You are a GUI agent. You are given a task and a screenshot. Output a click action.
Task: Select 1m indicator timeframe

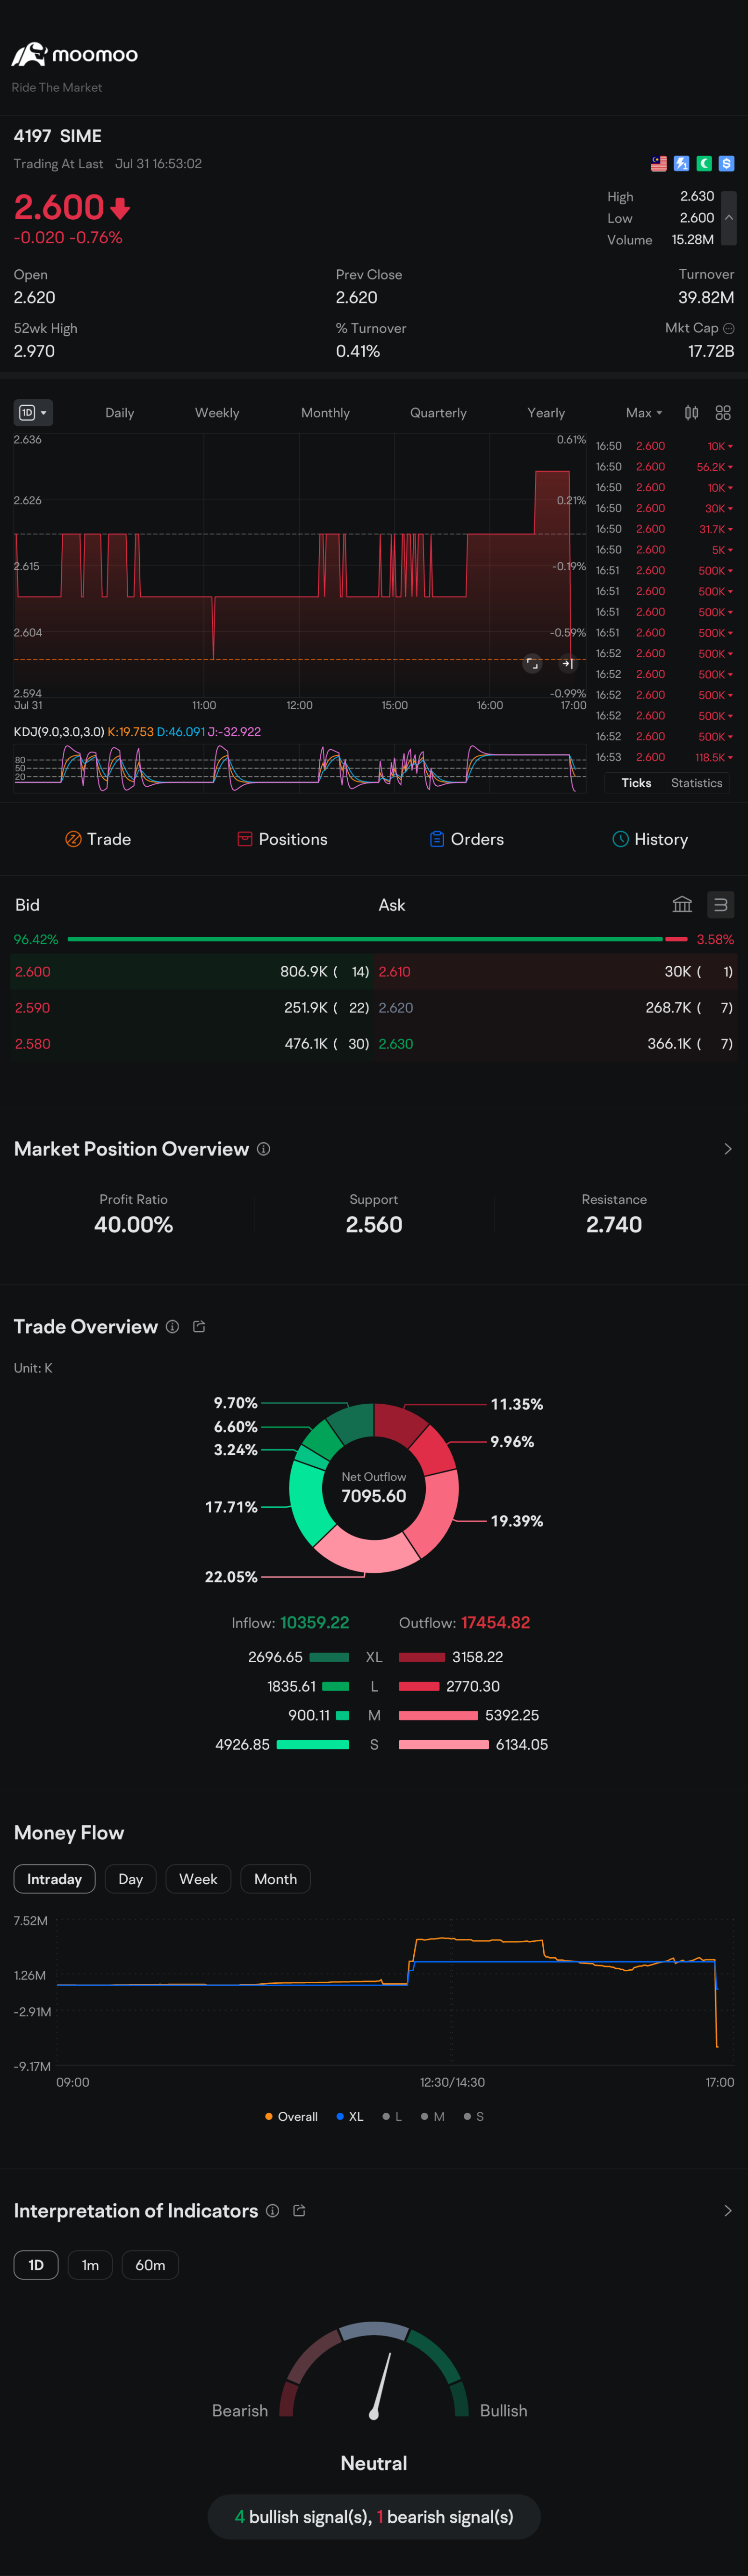point(90,2265)
